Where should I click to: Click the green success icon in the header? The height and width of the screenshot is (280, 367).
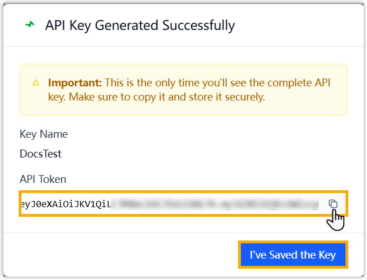coord(30,25)
